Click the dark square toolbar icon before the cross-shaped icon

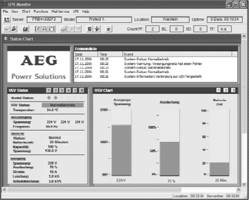(90, 29)
